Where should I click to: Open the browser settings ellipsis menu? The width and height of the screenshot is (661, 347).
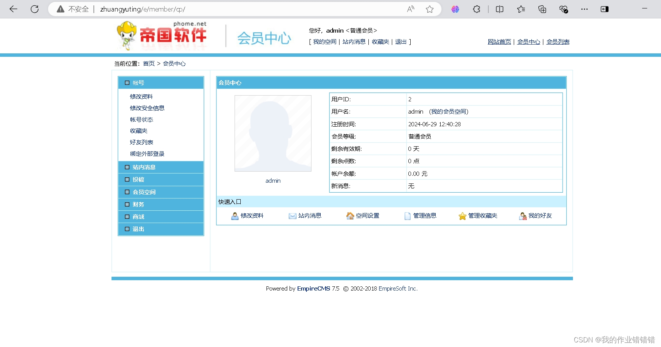pos(584,9)
